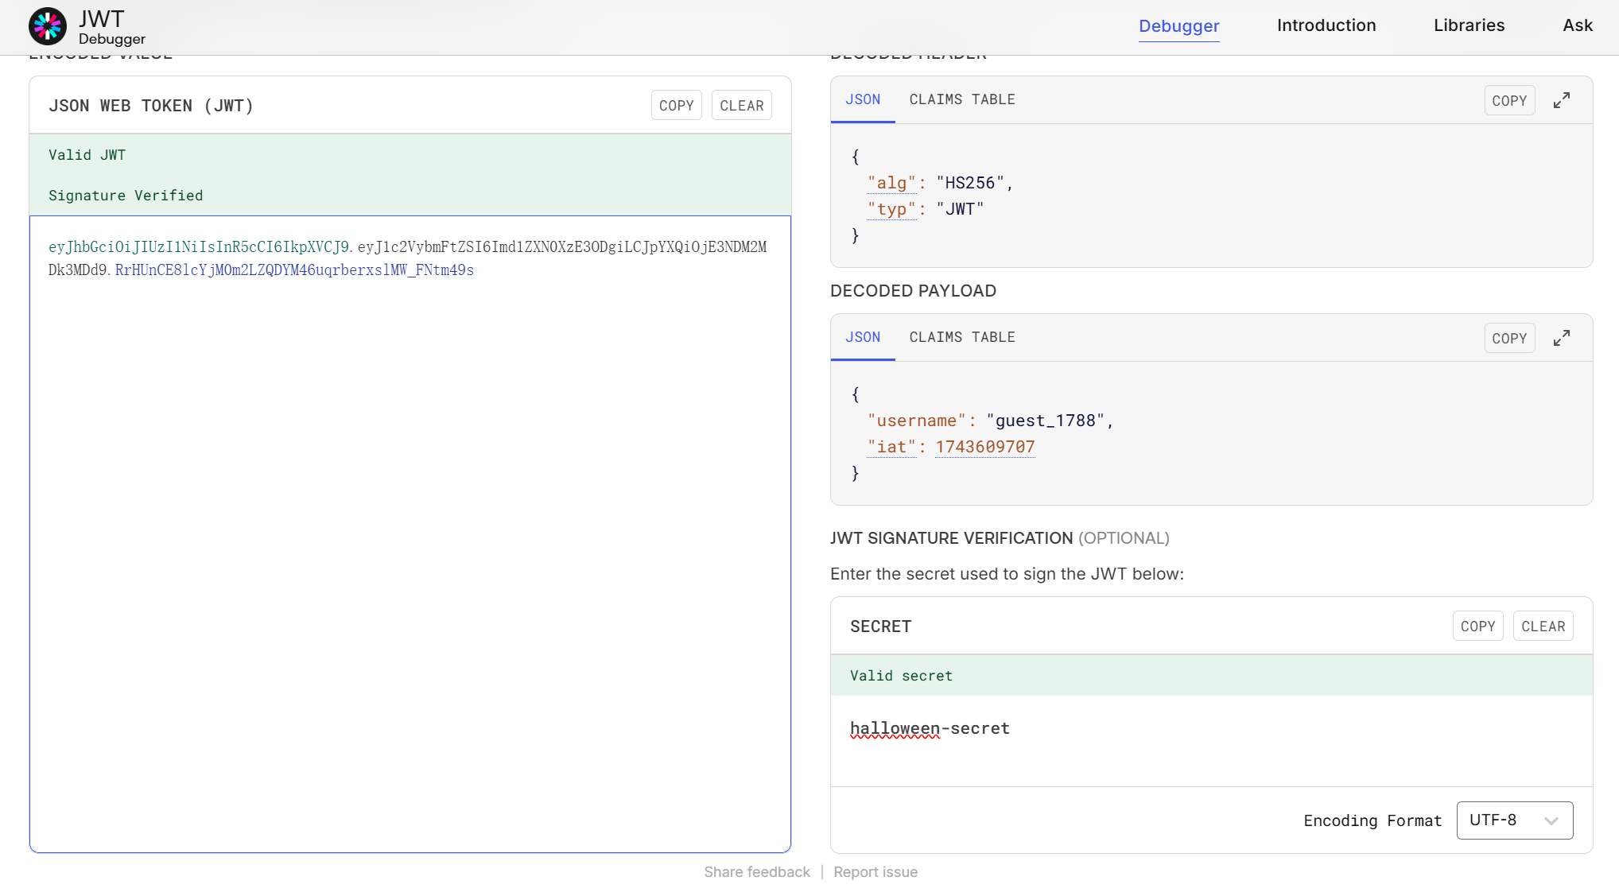
Task: Click the Share feedback link
Action: [756, 872]
